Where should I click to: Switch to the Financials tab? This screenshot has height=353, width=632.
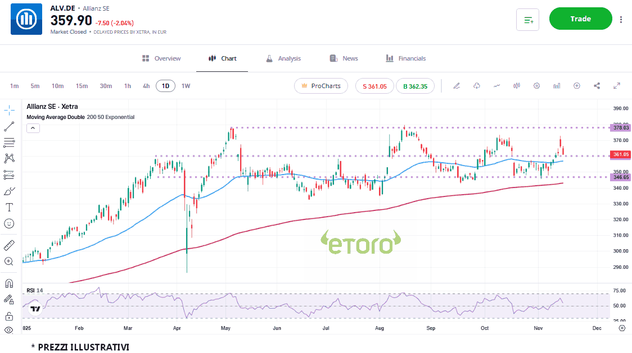pos(405,58)
